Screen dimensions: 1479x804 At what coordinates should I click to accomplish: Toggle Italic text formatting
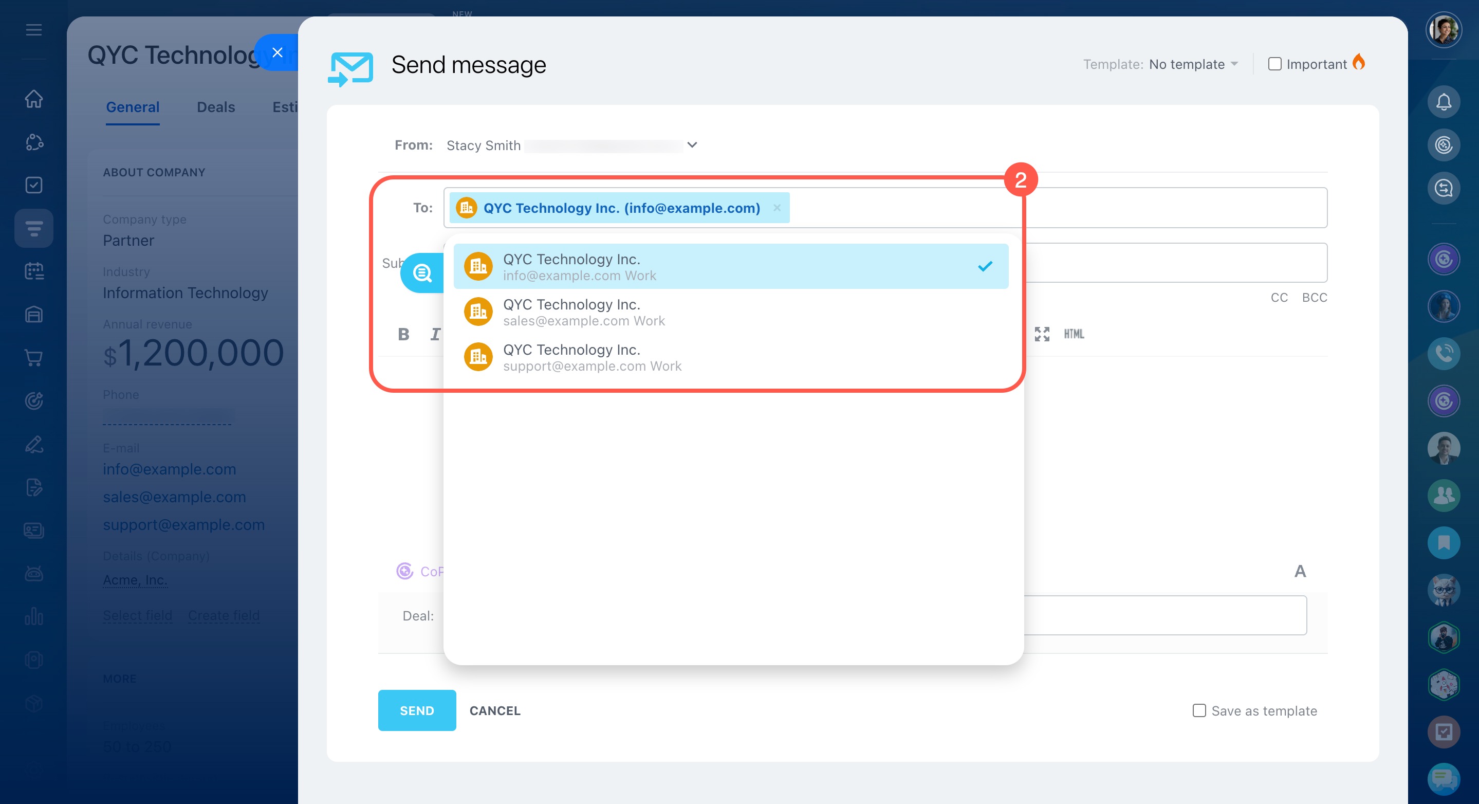435,334
